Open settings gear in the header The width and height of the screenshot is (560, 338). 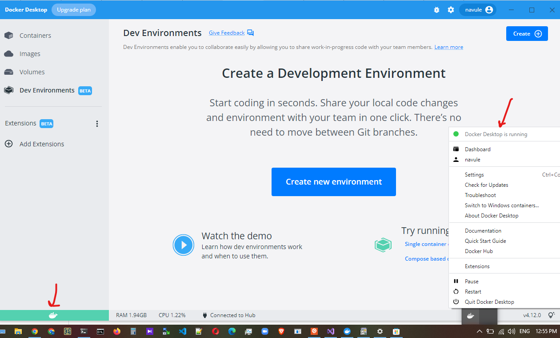[451, 10]
